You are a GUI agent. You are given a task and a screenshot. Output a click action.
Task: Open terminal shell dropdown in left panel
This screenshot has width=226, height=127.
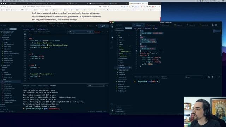click(x=96, y=85)
